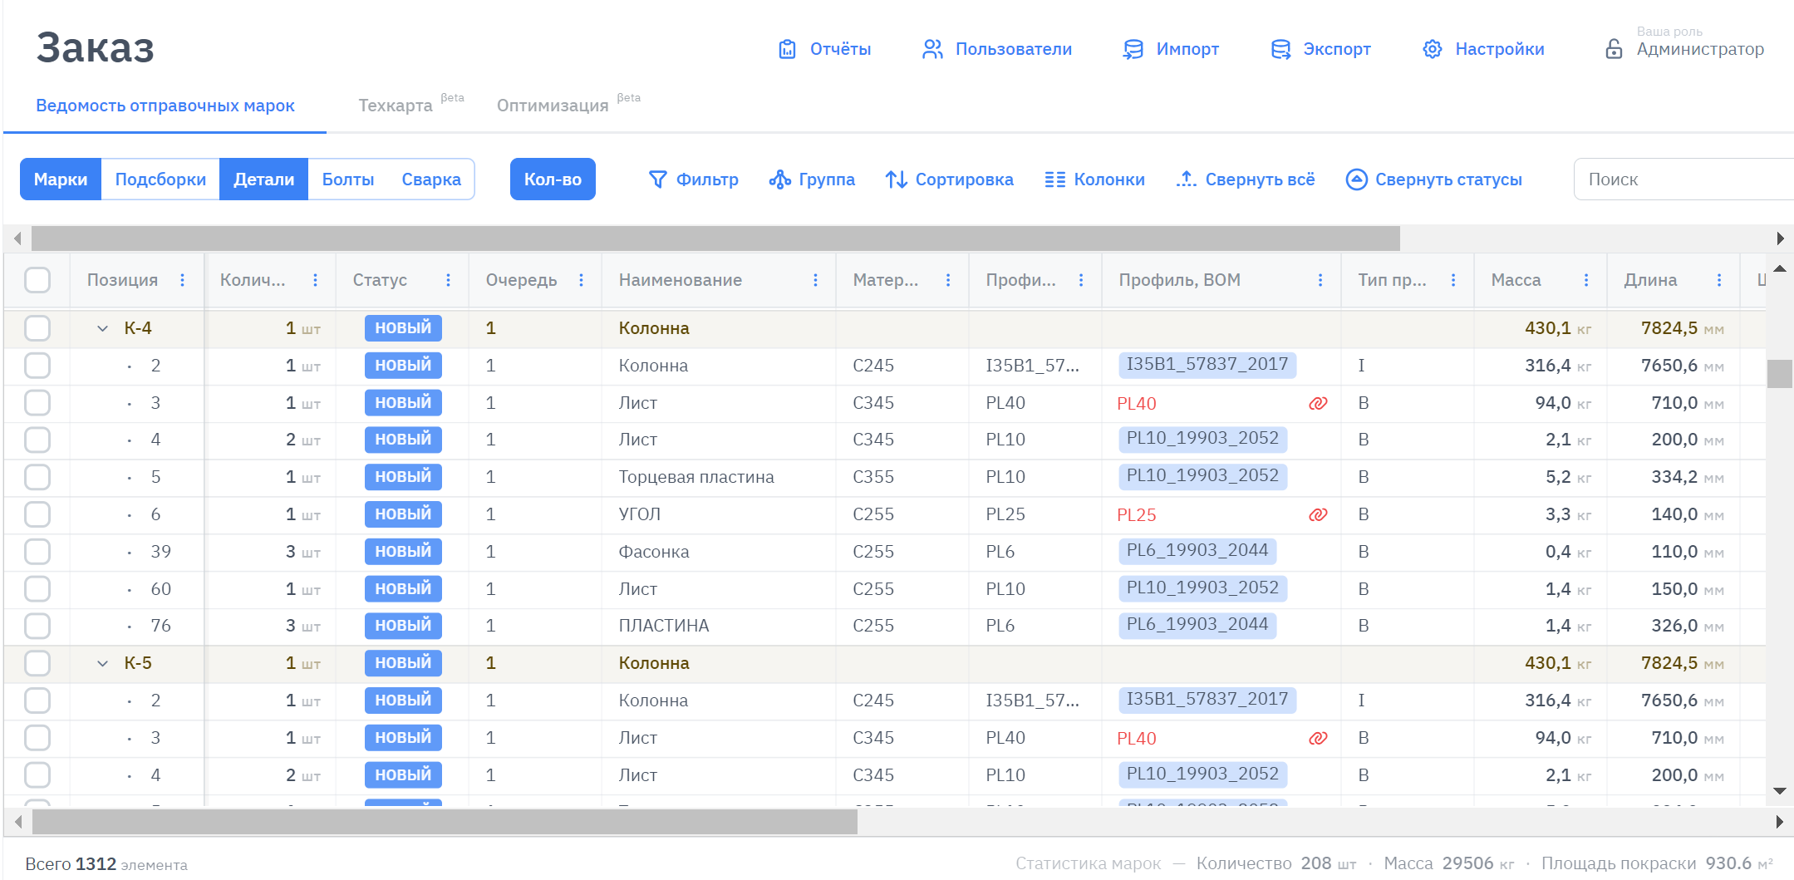This screenshot has height=880, width=1794.
Task: Open Длина column menu dots
Action: (1719, 280)
